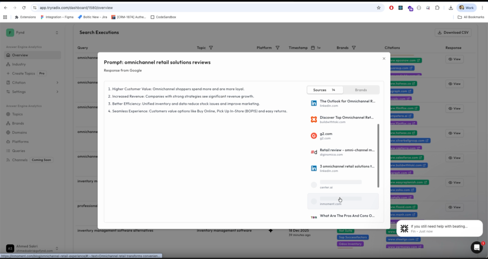Open Domains in sidebar
This screenshot has width=488, height=259.
coord(32,132)
